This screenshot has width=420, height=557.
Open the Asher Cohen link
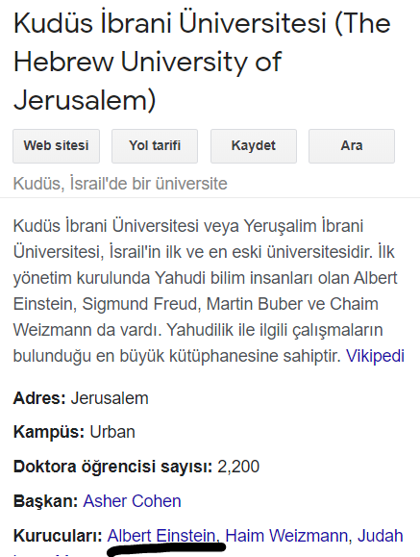(x=132, y=501)
